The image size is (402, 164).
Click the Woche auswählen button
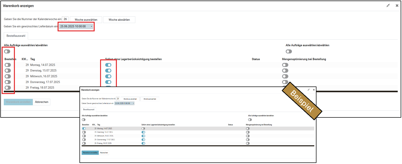point(86,20)
